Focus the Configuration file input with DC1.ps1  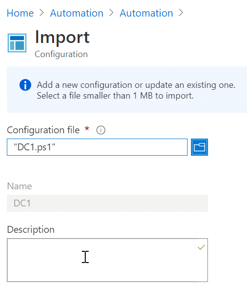97,147
